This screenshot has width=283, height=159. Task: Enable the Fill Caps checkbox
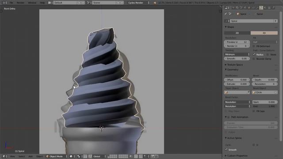pos(254,111)
